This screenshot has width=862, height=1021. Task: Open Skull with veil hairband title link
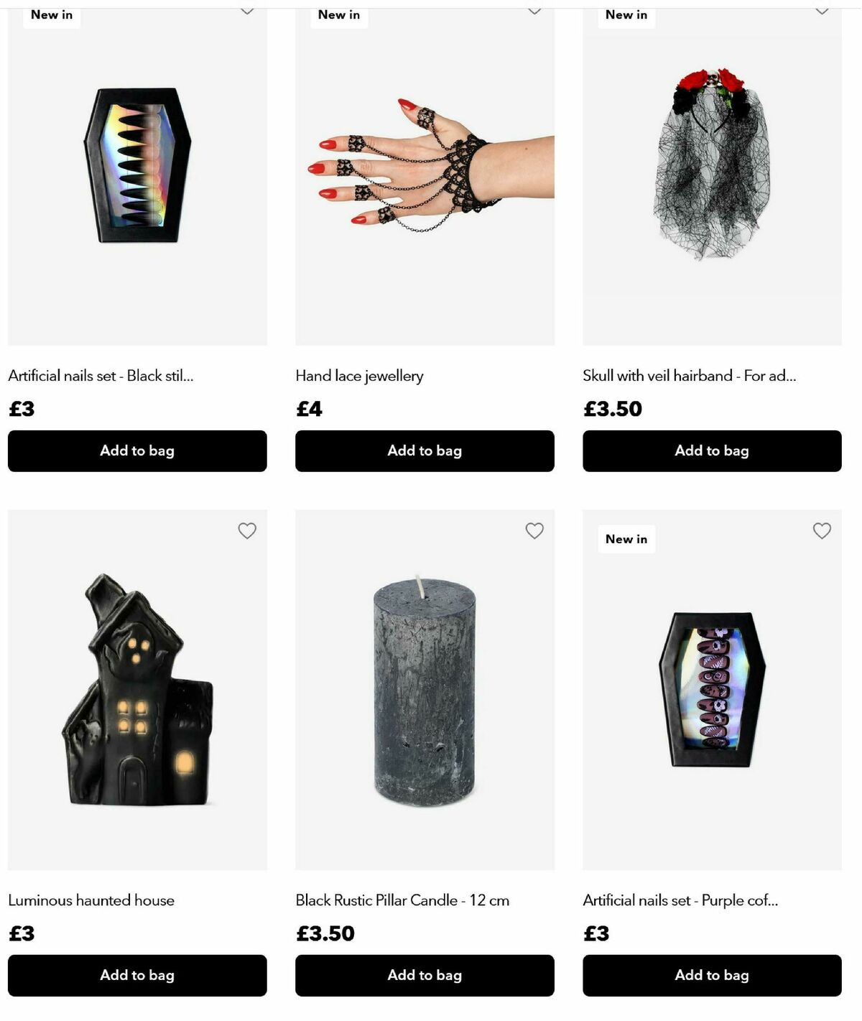[689, 375]
